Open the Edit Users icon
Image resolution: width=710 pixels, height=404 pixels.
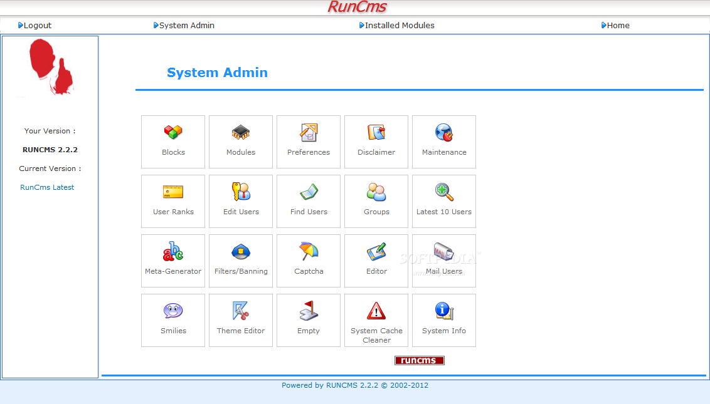point(241,192)
